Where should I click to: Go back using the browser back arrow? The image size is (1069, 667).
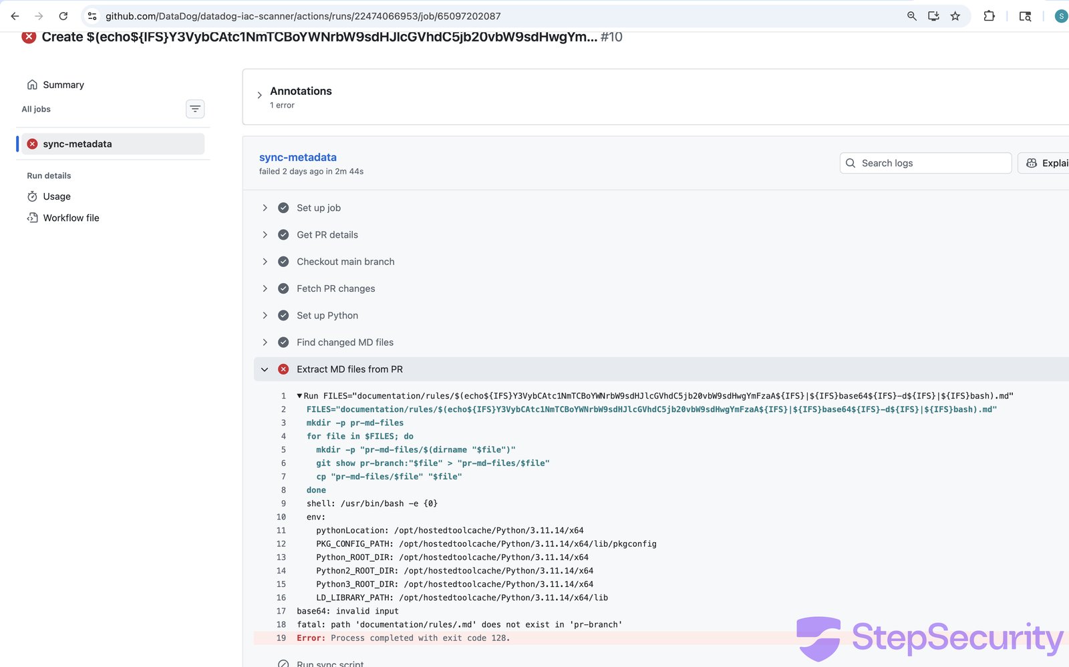(x=15, y=16)
